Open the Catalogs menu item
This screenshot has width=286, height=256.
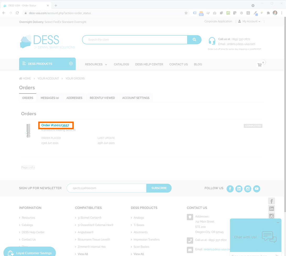coord(121,64)
